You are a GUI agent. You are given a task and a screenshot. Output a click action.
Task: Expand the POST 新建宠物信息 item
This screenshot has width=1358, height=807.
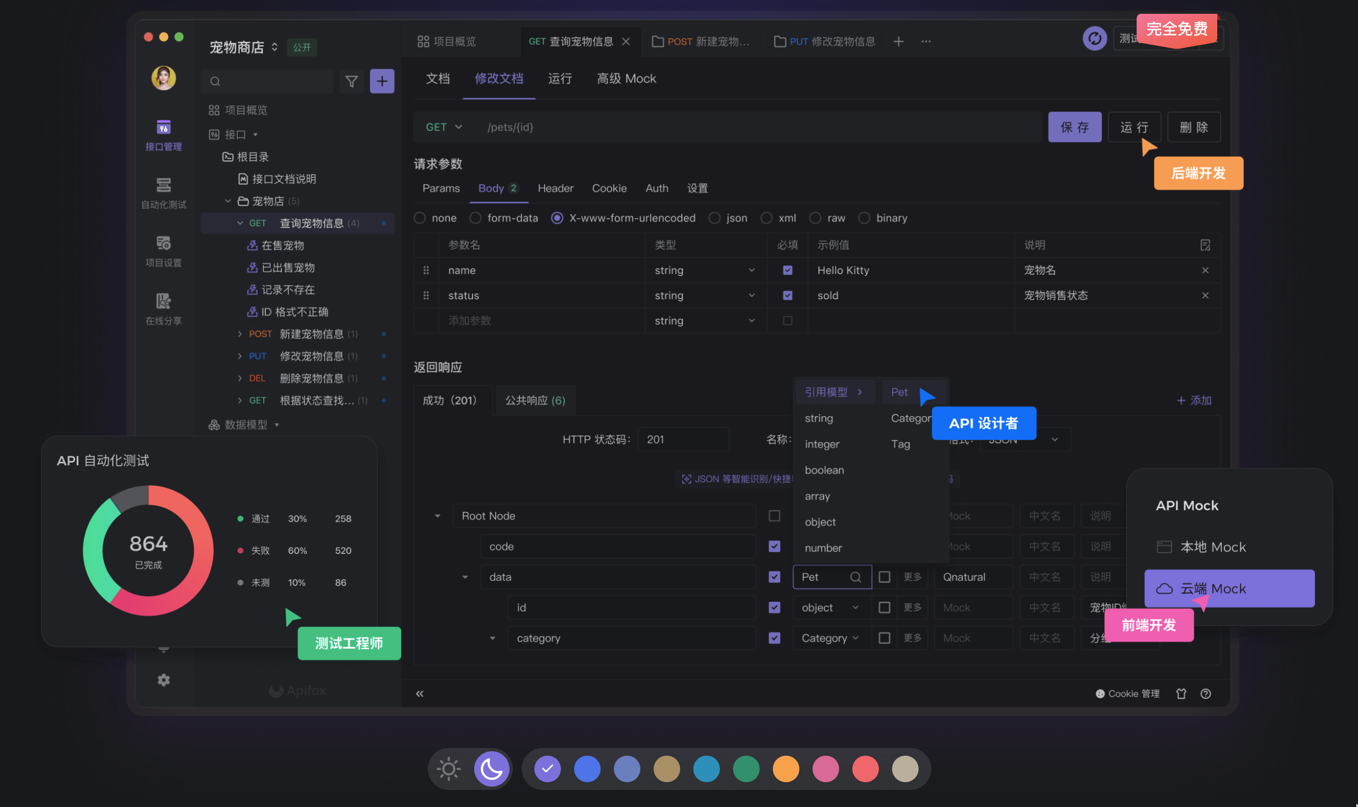click(x=240, y=334)
